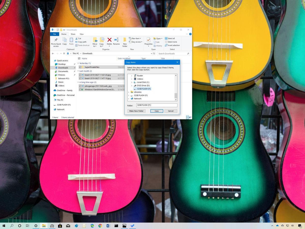Screen dimensions: 305x229
Task: Collapse the Yesterday group in Downloads
Action: 78,63
